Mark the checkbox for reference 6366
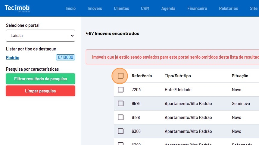 coord(120,131)
